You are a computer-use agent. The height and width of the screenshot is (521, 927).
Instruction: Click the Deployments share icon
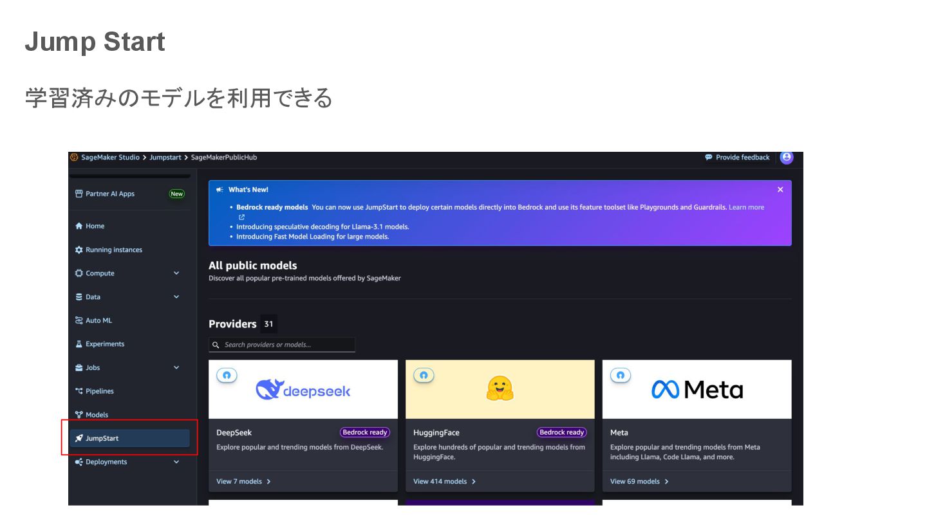pos(79,462)
